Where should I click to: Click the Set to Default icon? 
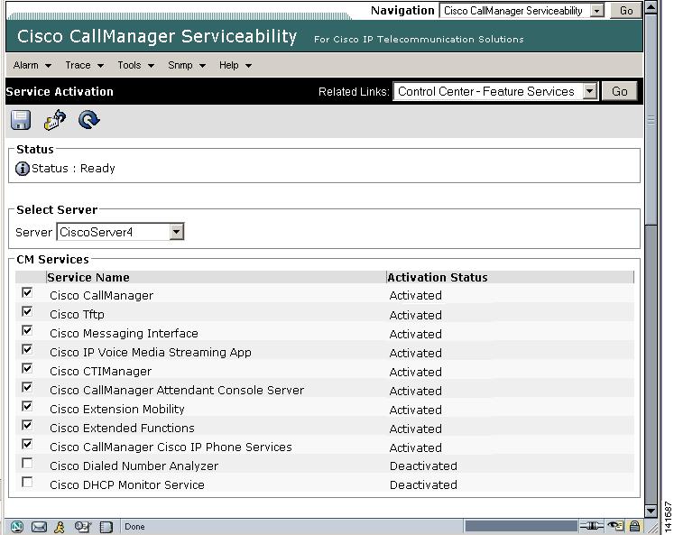pos(55,120)
